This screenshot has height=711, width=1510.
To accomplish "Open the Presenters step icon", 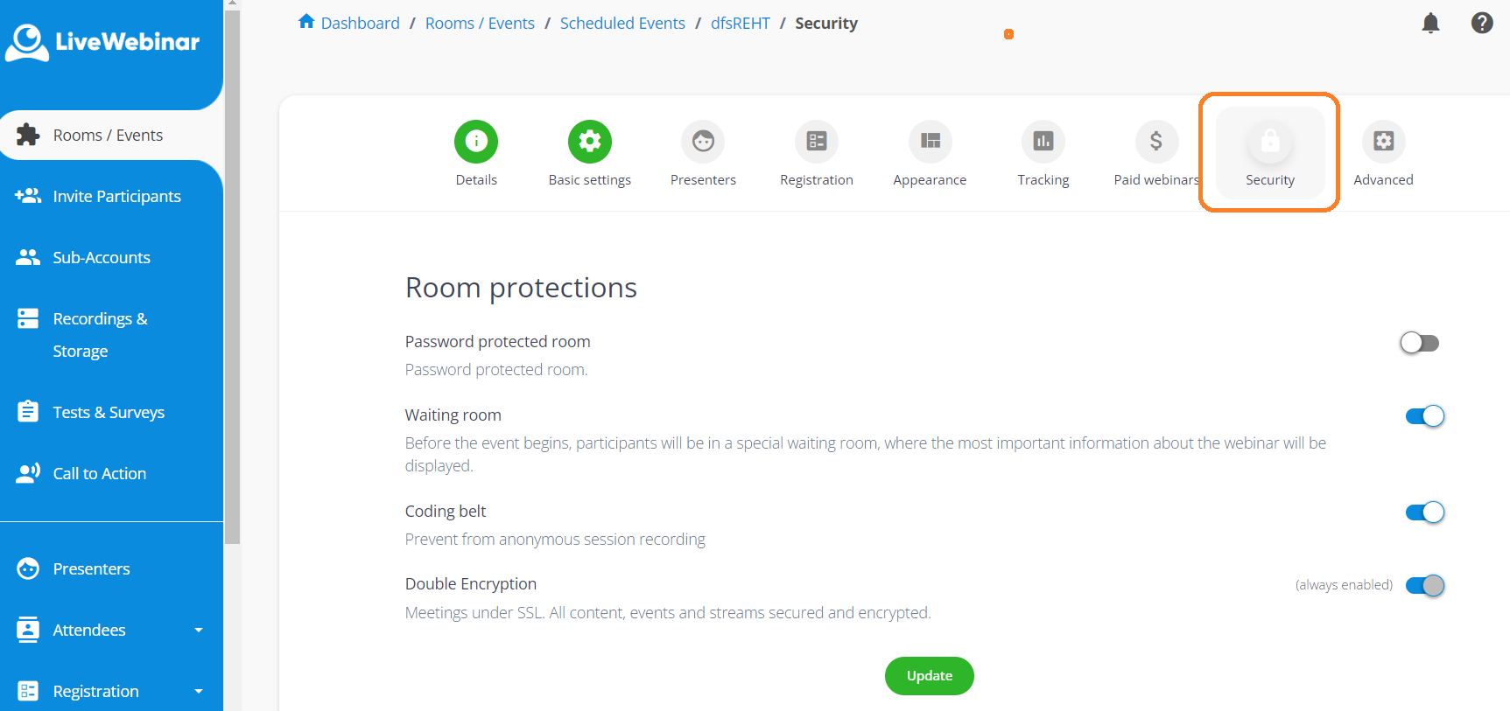I will point(703,142).
